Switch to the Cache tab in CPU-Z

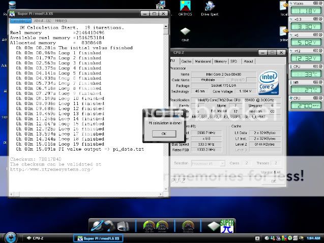(186, 61)
